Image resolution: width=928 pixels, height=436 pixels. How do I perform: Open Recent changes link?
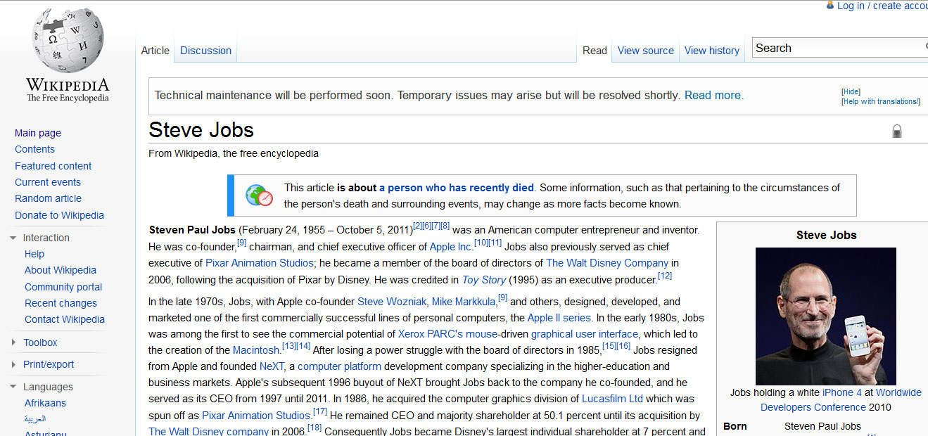61,303
